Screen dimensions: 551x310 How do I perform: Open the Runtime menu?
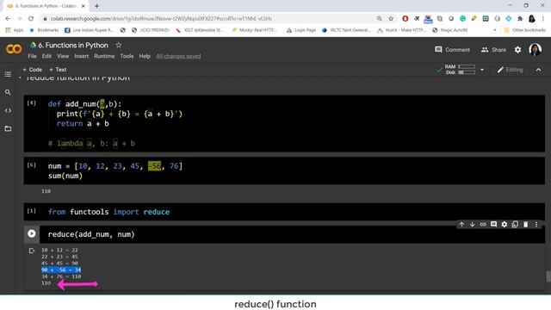pyautogui.click(x=104, y=56)
